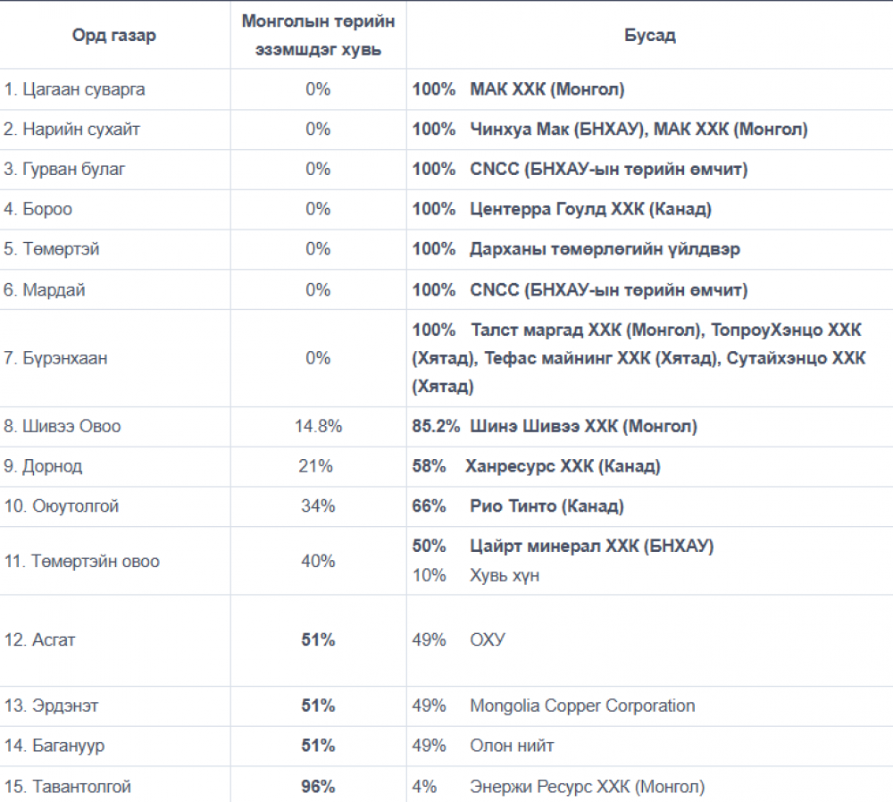893x802 pixels.
Task: Click the "2. Нарийн сухайт" cell
Action: tap(71, 129)
